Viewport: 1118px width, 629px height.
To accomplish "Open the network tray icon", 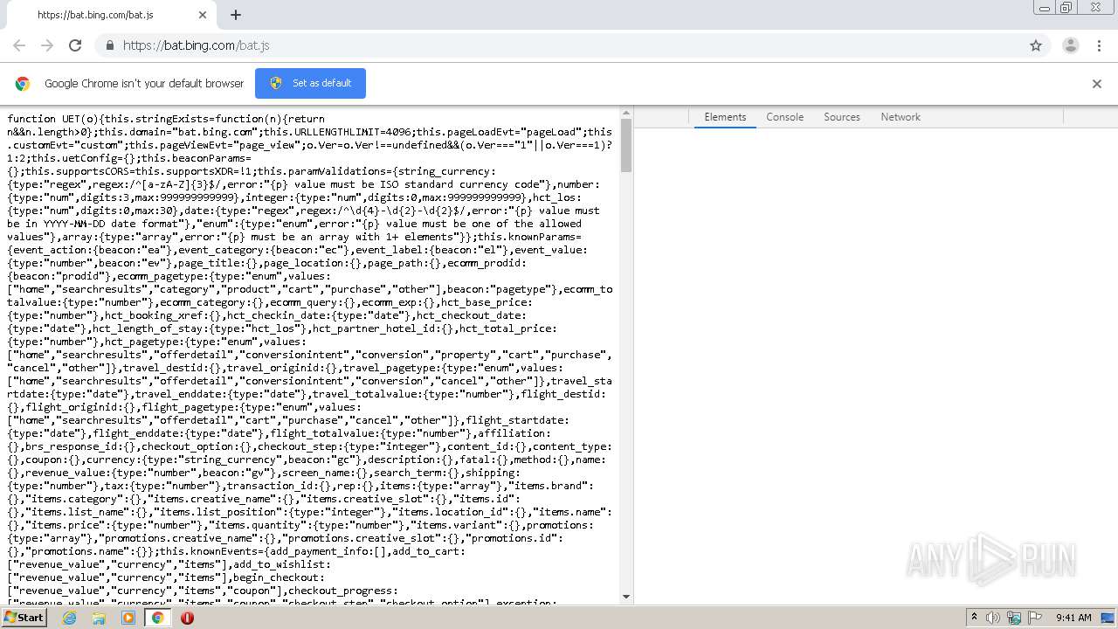I will click(x=1014, y=618).
